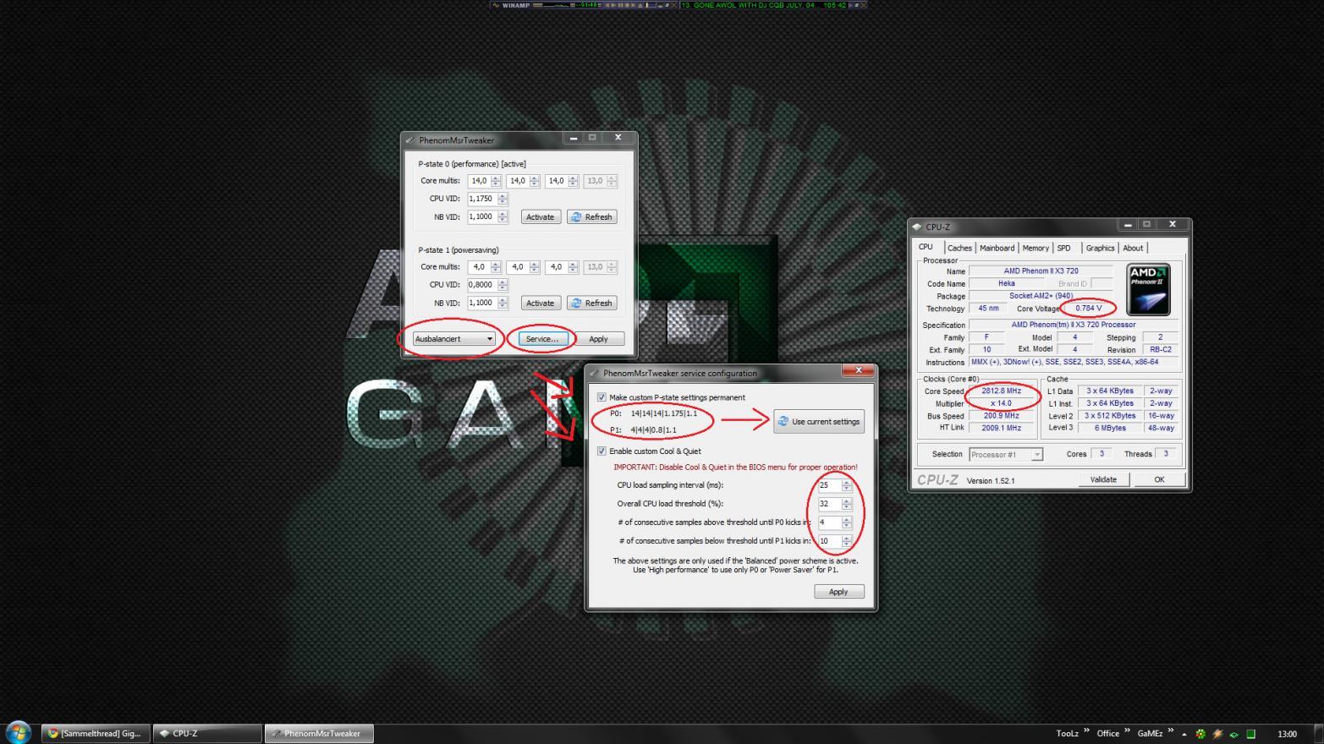Switch to CPU-Z taskbar button
The width and height of the screenshot is (1324, 744).
[x=207, y=733]
